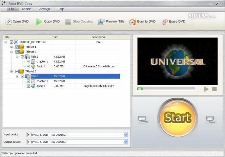Image resolution: width=225 pixels, height=157 pixels.
Task: Click the Title 2 pages icon
Action: [27, 57]
